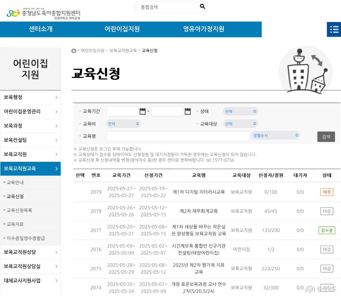Click the 어린이집 target cell in row 2076
The image size is (341, 296).
(x=241, y=249)
